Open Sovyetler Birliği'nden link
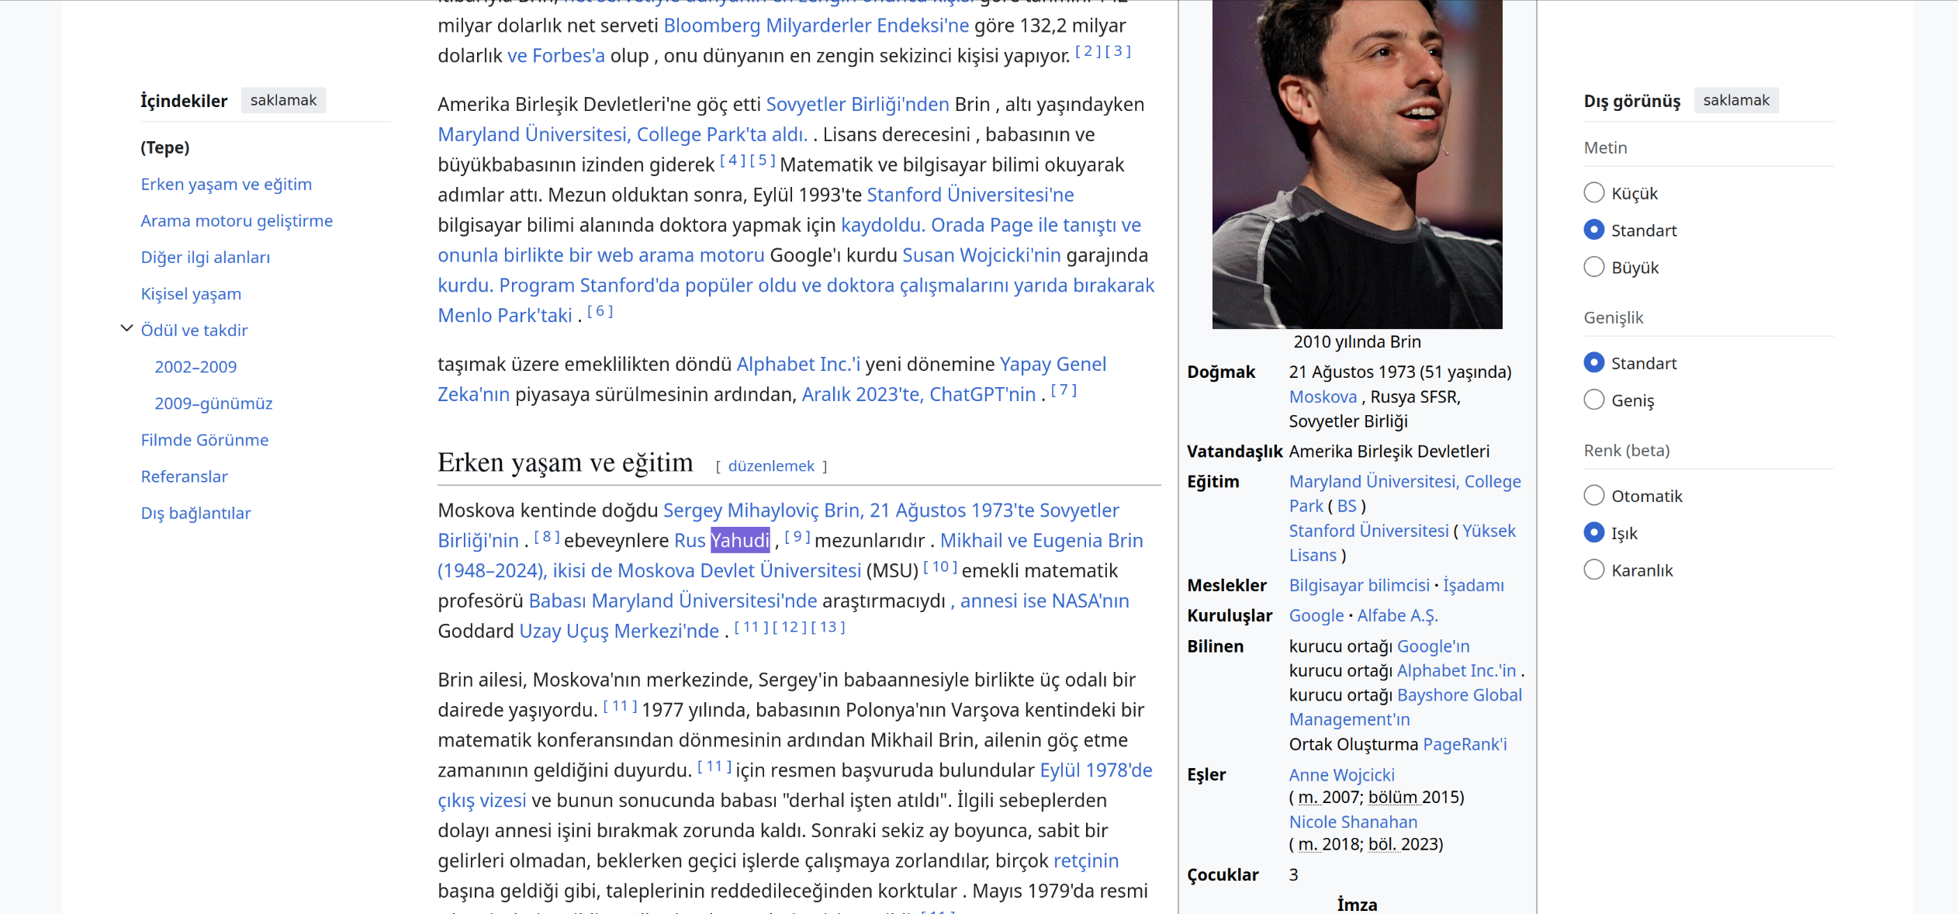1958x914 pixels. click(857, 104)
